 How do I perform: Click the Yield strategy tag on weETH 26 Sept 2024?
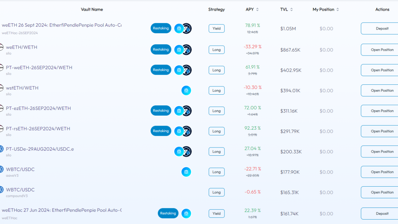pos(216,28)
